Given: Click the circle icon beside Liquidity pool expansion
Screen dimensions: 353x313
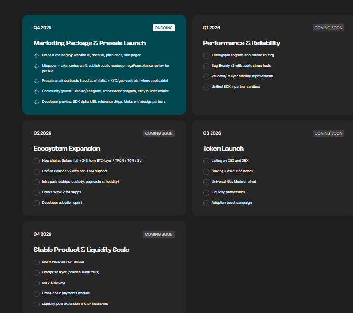Looking at the screenshot, I should (37, 304).
